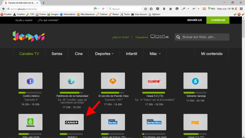Open the Telecinco channel tile
This screenshot has width=245, height=138.
coord(195,81)
